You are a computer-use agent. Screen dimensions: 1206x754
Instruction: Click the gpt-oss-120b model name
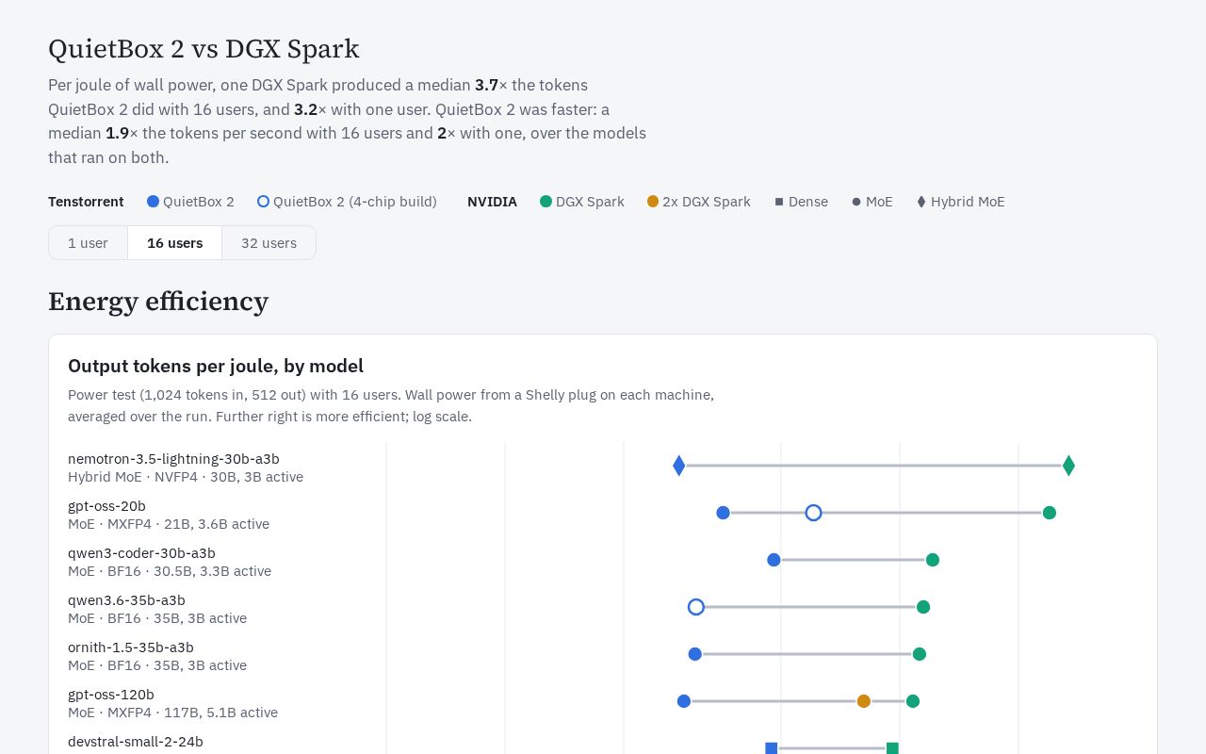click(111, 695)
